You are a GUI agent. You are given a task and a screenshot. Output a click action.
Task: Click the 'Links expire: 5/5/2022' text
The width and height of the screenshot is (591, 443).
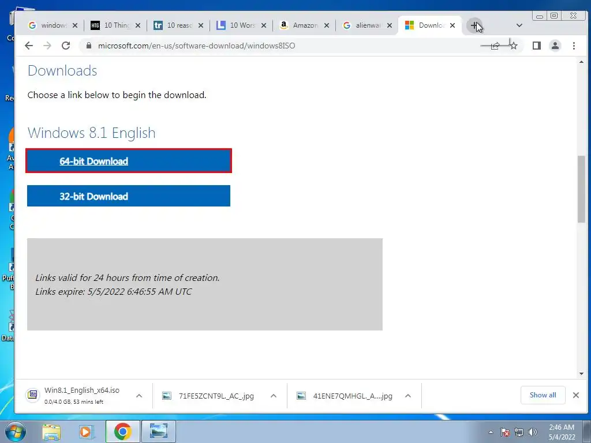click(x=114, y=291)
